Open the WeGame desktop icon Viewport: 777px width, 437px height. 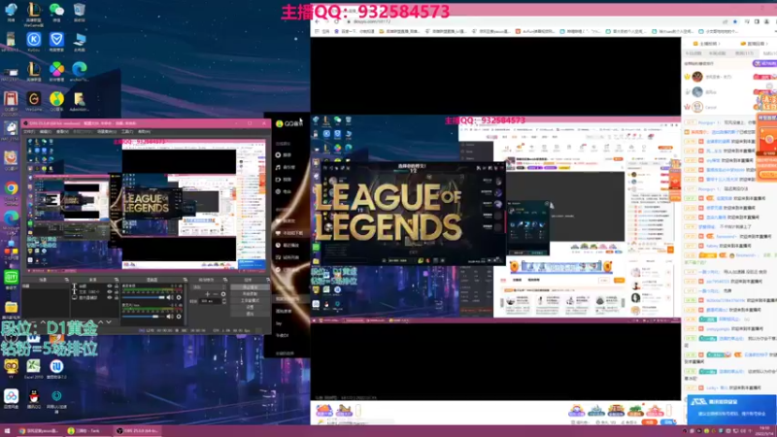34,101
